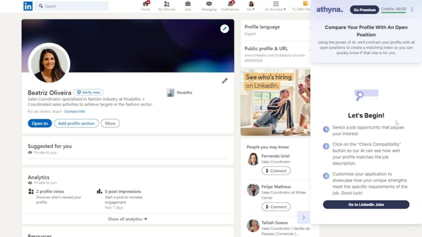Viewport: 422px width, 237px height.
Task: Click the Go Premium button
Action: point(364,10)
